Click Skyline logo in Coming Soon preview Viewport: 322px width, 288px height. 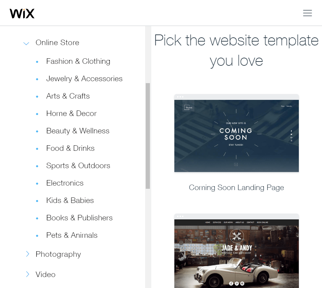click(x=188, y=107)
